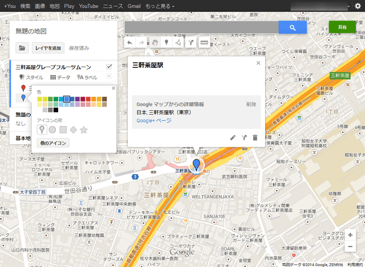Click the green 共有 share button
The height and width of the screenshot is (267, 365).
(x=342, y=27)
